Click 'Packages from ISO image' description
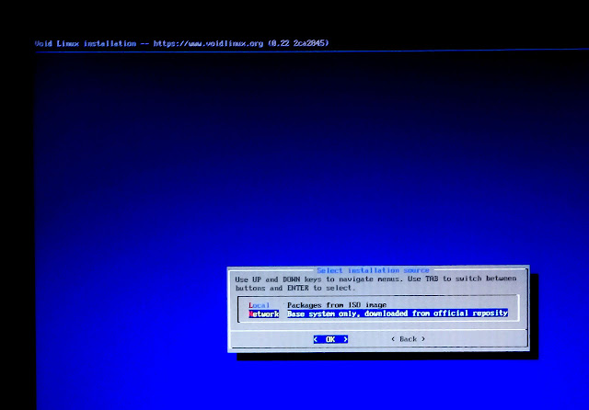Image resolution: width=589 pixels, height=410 pixels. 337,304
